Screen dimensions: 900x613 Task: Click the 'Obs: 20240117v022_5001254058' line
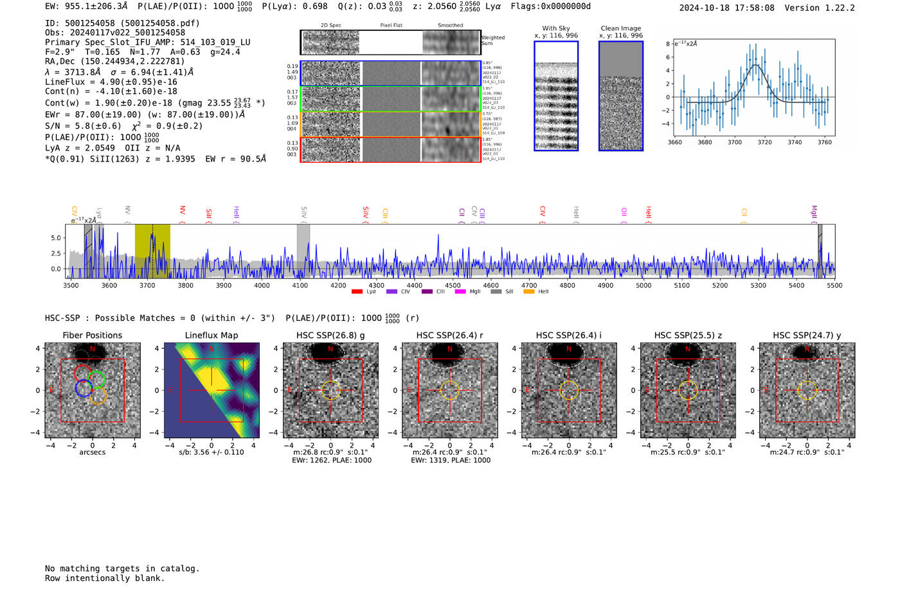click(x=115, y=33)
